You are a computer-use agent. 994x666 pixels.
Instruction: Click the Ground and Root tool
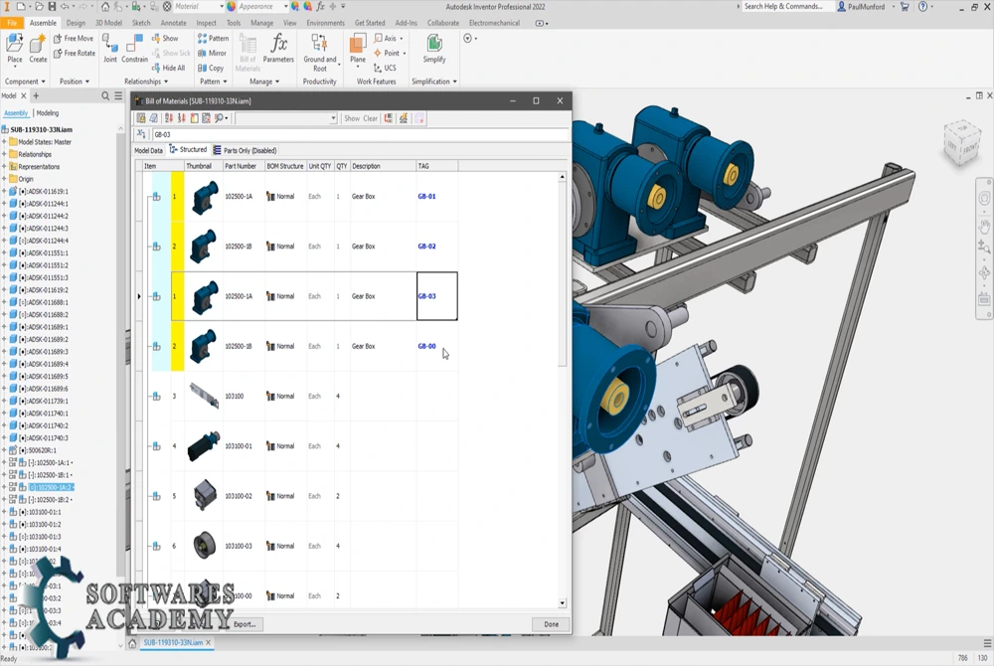320,54
